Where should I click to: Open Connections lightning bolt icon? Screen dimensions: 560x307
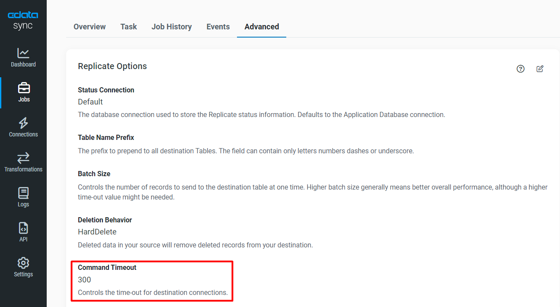point(23,123)
